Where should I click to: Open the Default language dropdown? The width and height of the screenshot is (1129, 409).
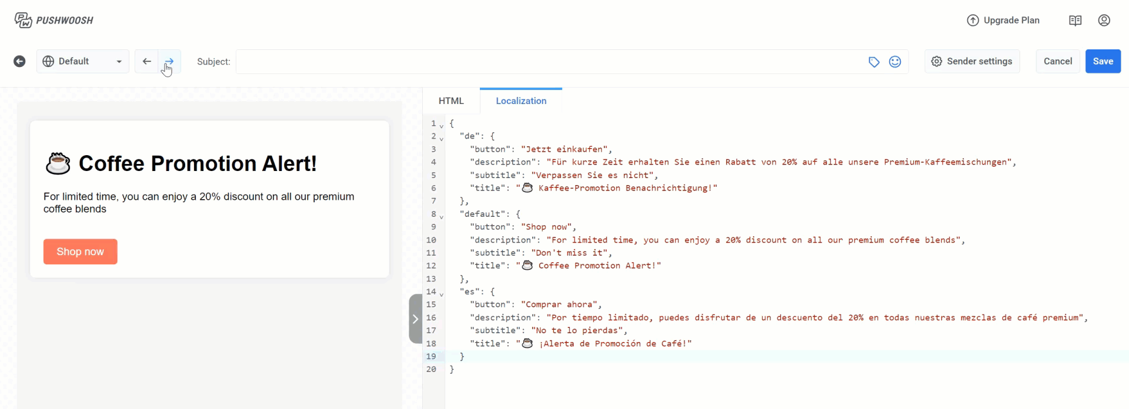point(82,62)
